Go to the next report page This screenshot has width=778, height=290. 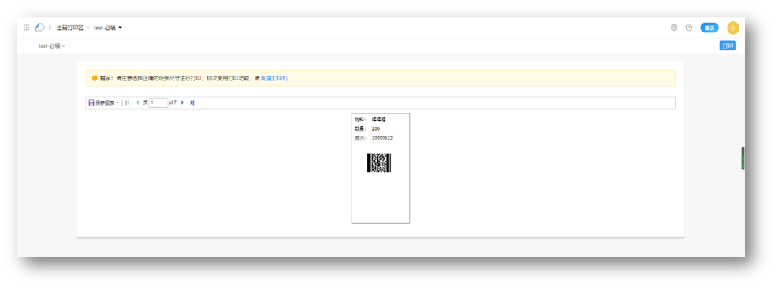click(x=183, y=102)
